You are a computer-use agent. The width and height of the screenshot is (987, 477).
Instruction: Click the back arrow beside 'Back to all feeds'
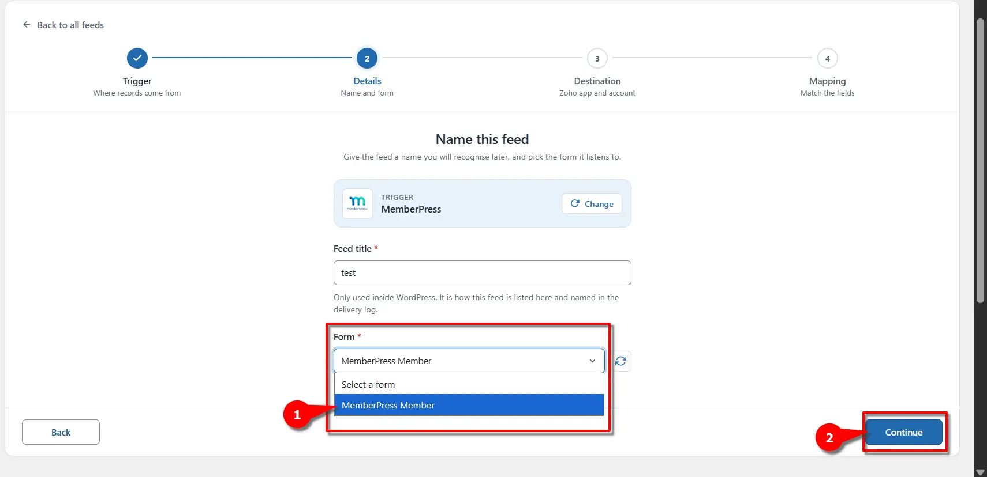coord(27,25)
